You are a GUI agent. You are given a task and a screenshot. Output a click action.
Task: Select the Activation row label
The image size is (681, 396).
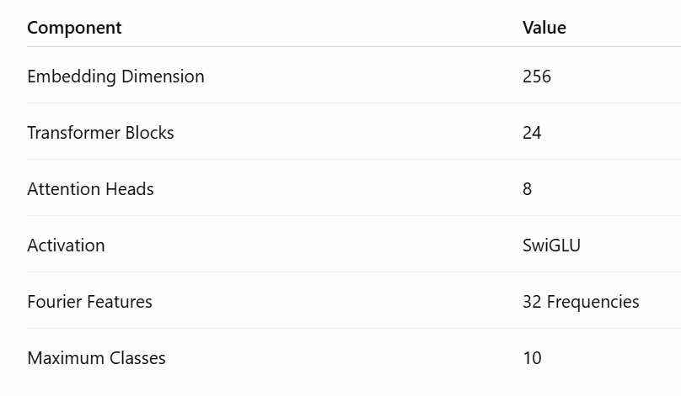tap(66, 246)
